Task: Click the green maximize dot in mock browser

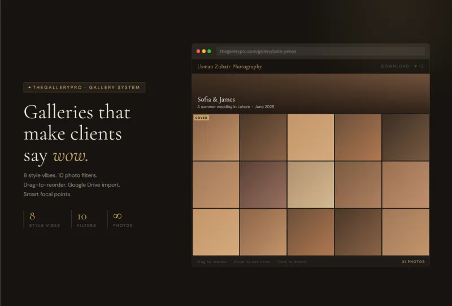Action: click(209, 51)
